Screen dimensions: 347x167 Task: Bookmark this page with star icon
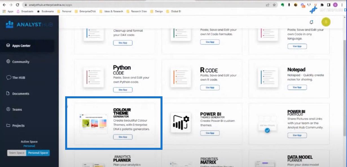click(x=274, y=5)
